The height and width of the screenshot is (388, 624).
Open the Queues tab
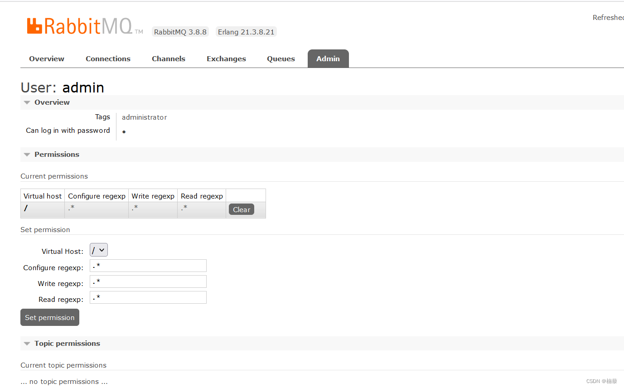281,58
